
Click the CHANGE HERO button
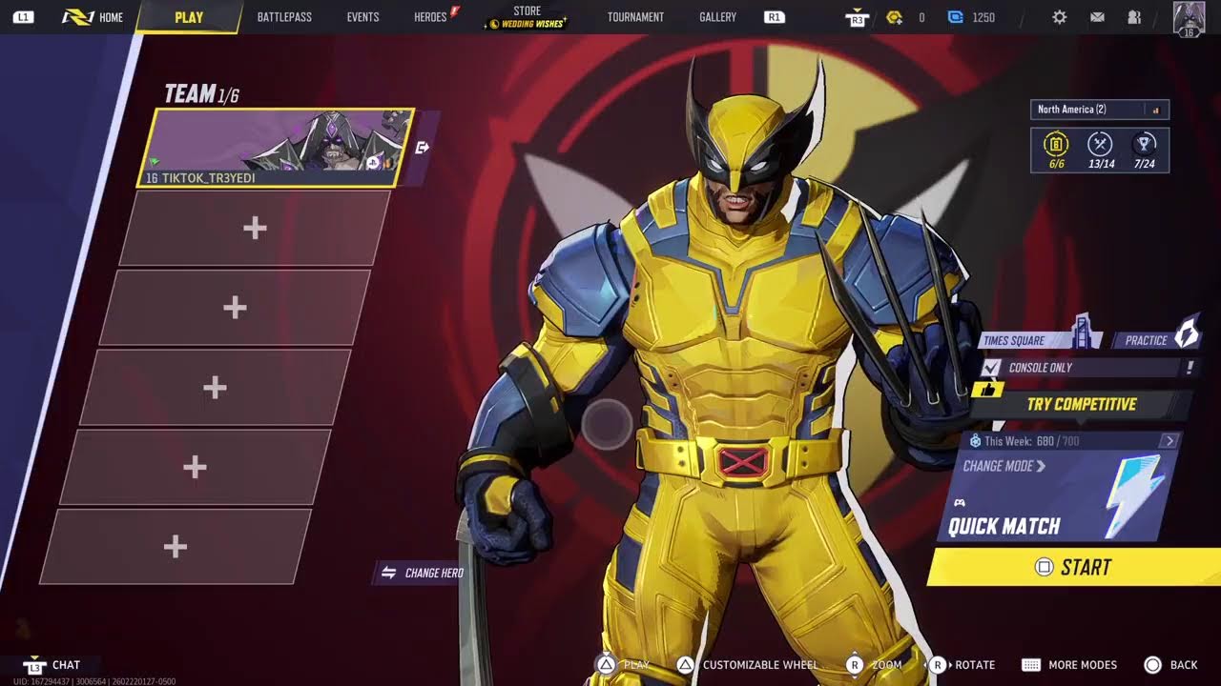pos(421,573)
